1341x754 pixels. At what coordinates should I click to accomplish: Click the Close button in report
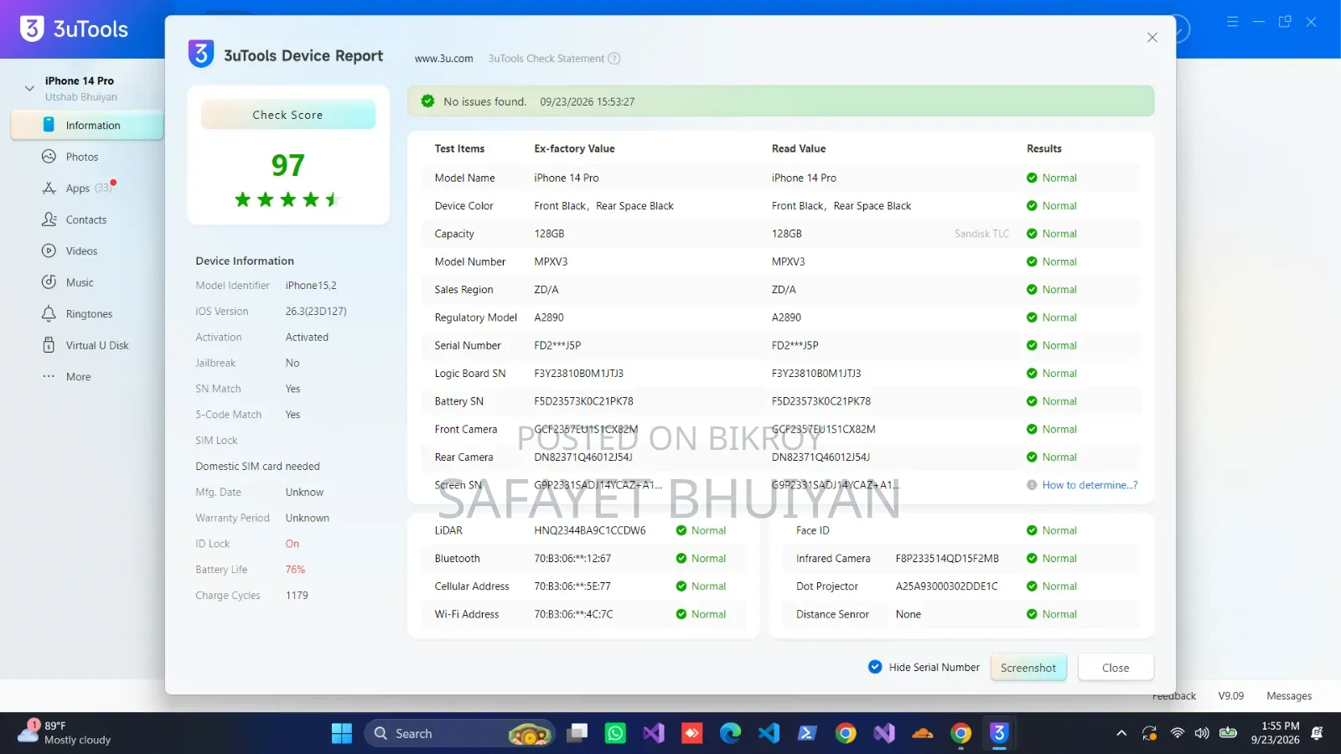pos(1116,668)
